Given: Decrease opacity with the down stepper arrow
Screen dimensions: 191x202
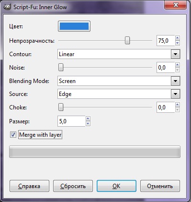Looking at the screenshot, I should click(x=178, y=43).
